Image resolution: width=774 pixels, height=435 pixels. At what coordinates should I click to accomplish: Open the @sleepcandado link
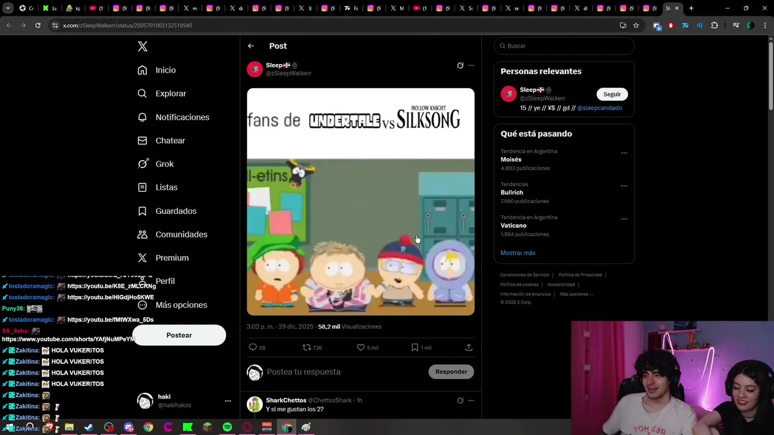(599, 108)
